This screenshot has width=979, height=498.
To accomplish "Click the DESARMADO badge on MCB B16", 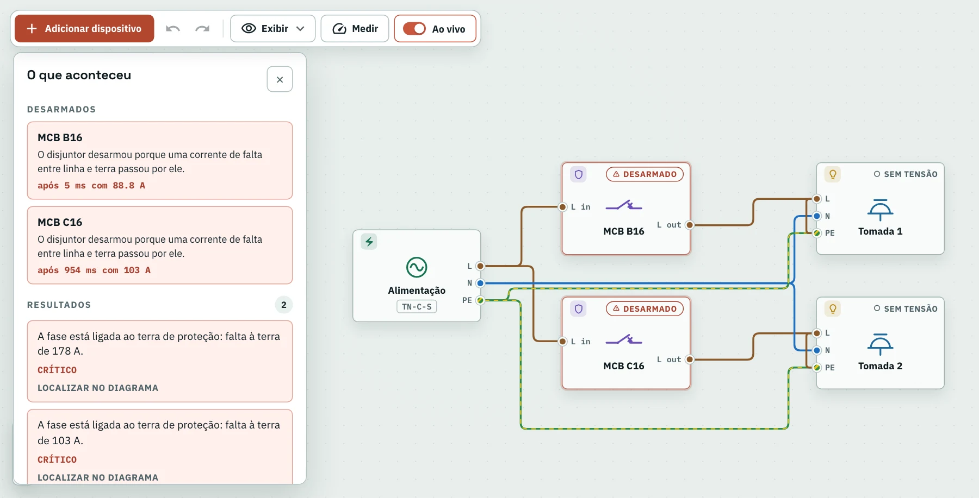I will click(645, 174).
